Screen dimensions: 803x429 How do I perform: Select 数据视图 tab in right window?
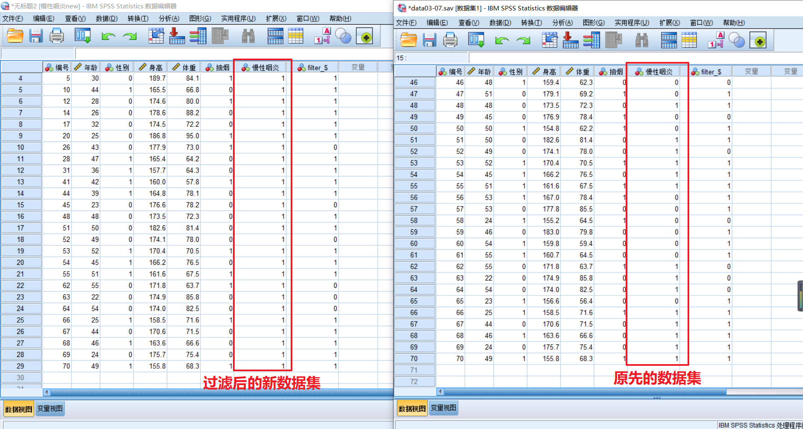coord(412,408)
